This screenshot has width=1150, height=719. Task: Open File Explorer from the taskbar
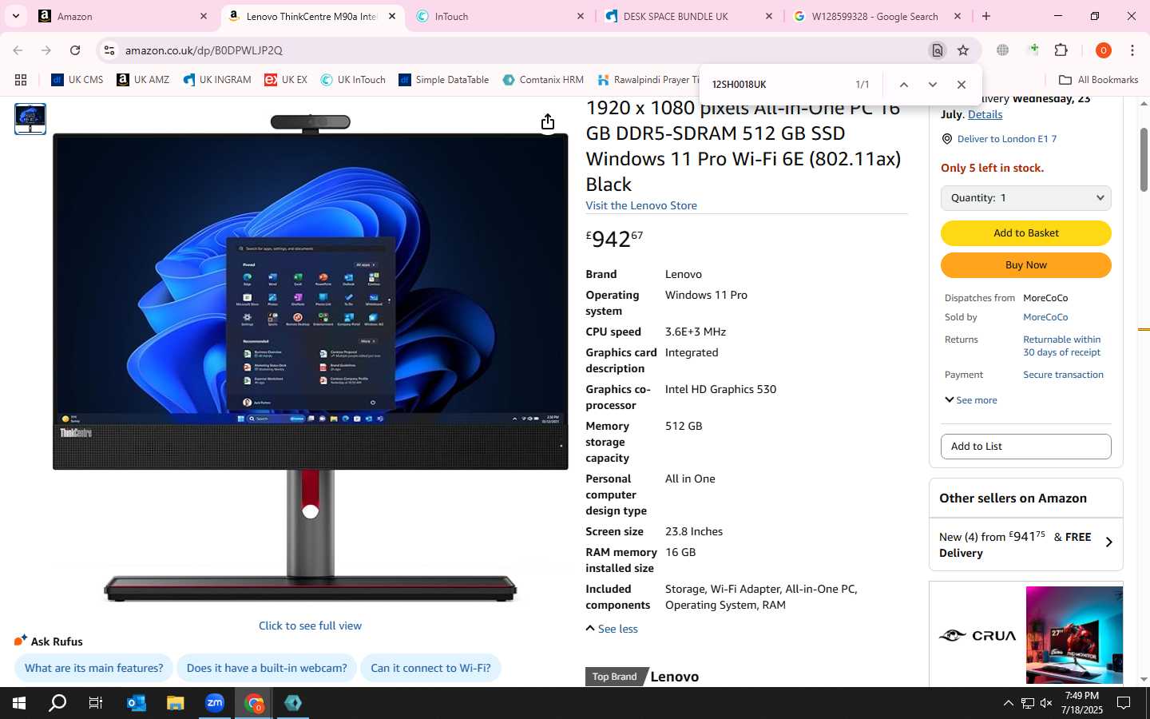176,703
